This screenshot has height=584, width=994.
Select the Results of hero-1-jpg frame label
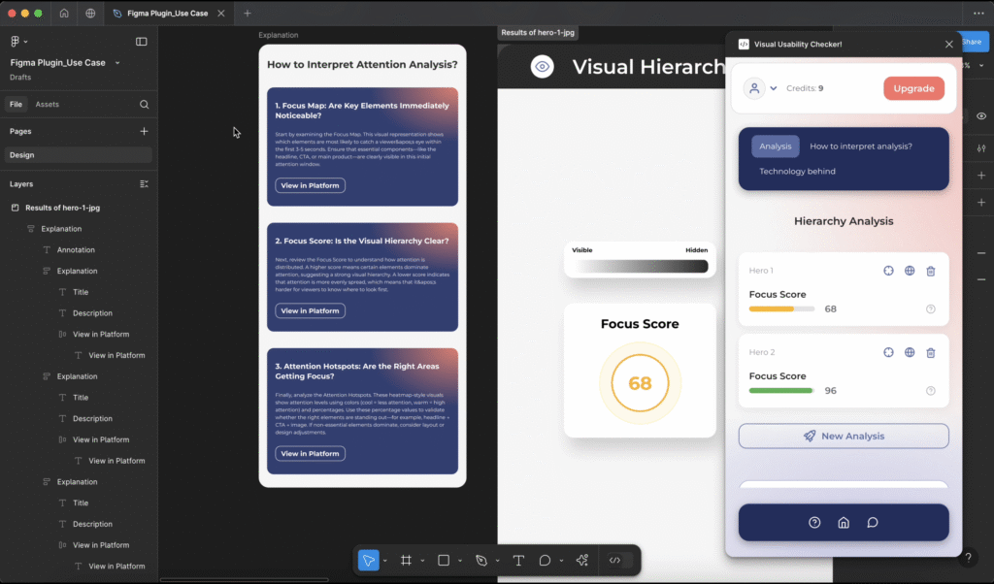coord(538,32)
